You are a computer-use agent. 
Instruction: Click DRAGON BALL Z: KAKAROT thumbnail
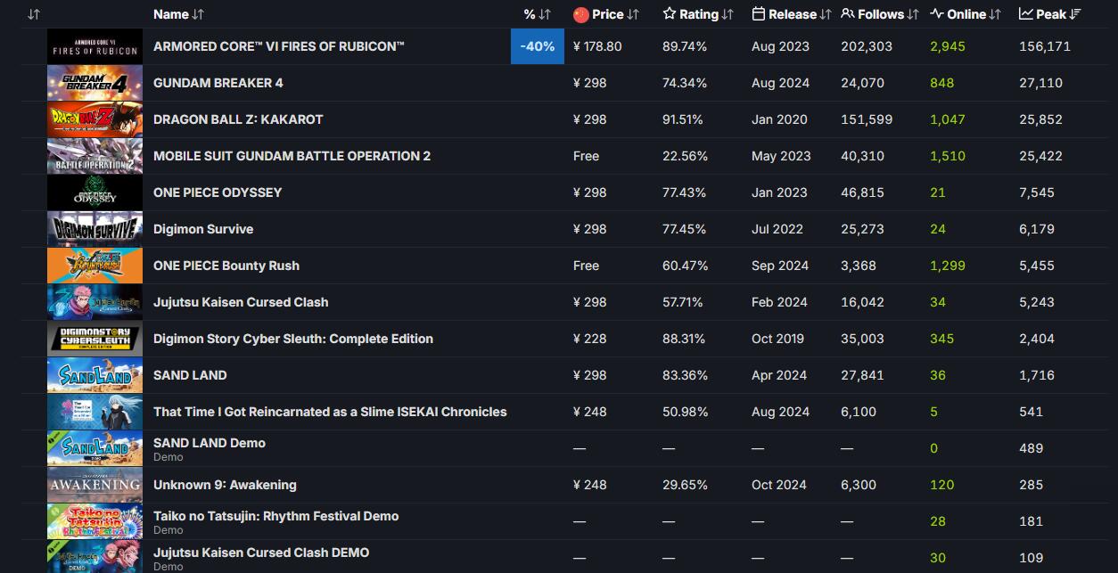95,119
